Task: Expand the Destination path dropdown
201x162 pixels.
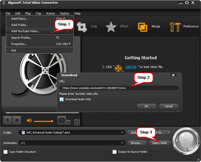Action: click(x=122, y=143)
